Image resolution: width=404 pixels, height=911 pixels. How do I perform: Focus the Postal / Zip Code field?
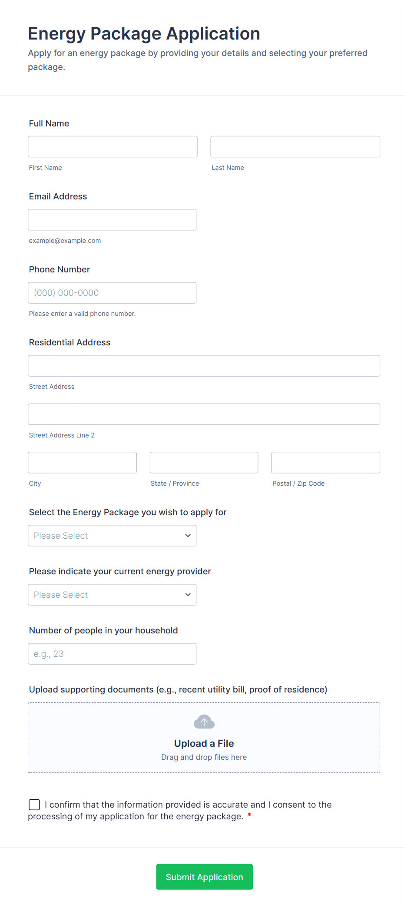coord(325,463)
